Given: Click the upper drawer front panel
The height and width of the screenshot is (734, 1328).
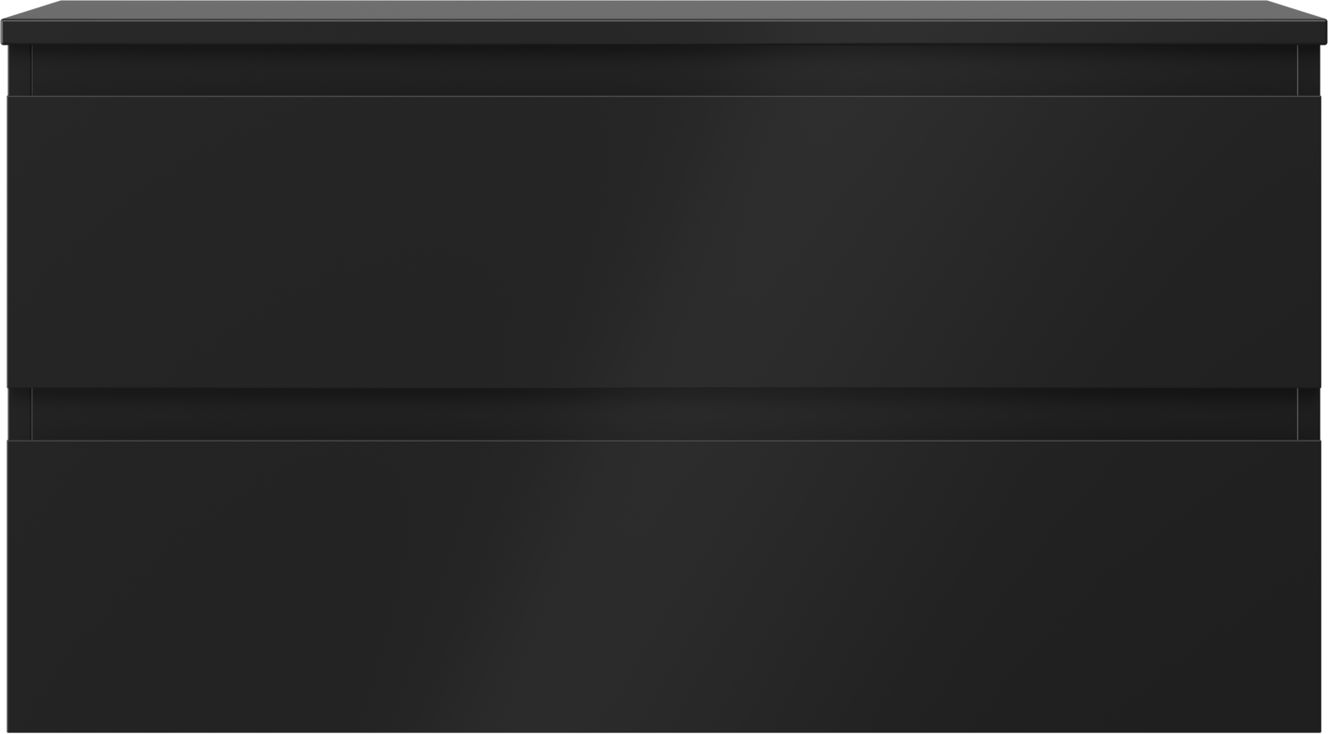Looking at the screenshot, I should (664, 242).
